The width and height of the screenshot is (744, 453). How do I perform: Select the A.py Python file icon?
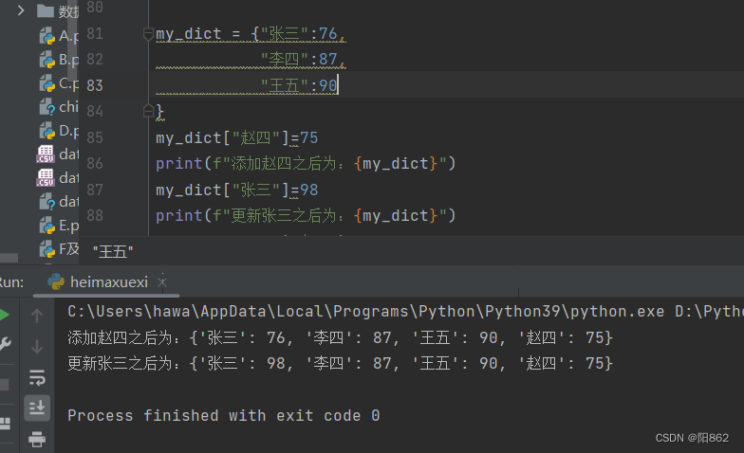click(47, 36)
